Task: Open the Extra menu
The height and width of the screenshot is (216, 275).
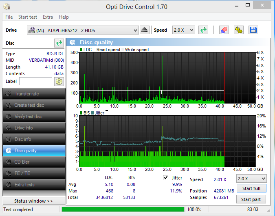Action: pos(48,17)
